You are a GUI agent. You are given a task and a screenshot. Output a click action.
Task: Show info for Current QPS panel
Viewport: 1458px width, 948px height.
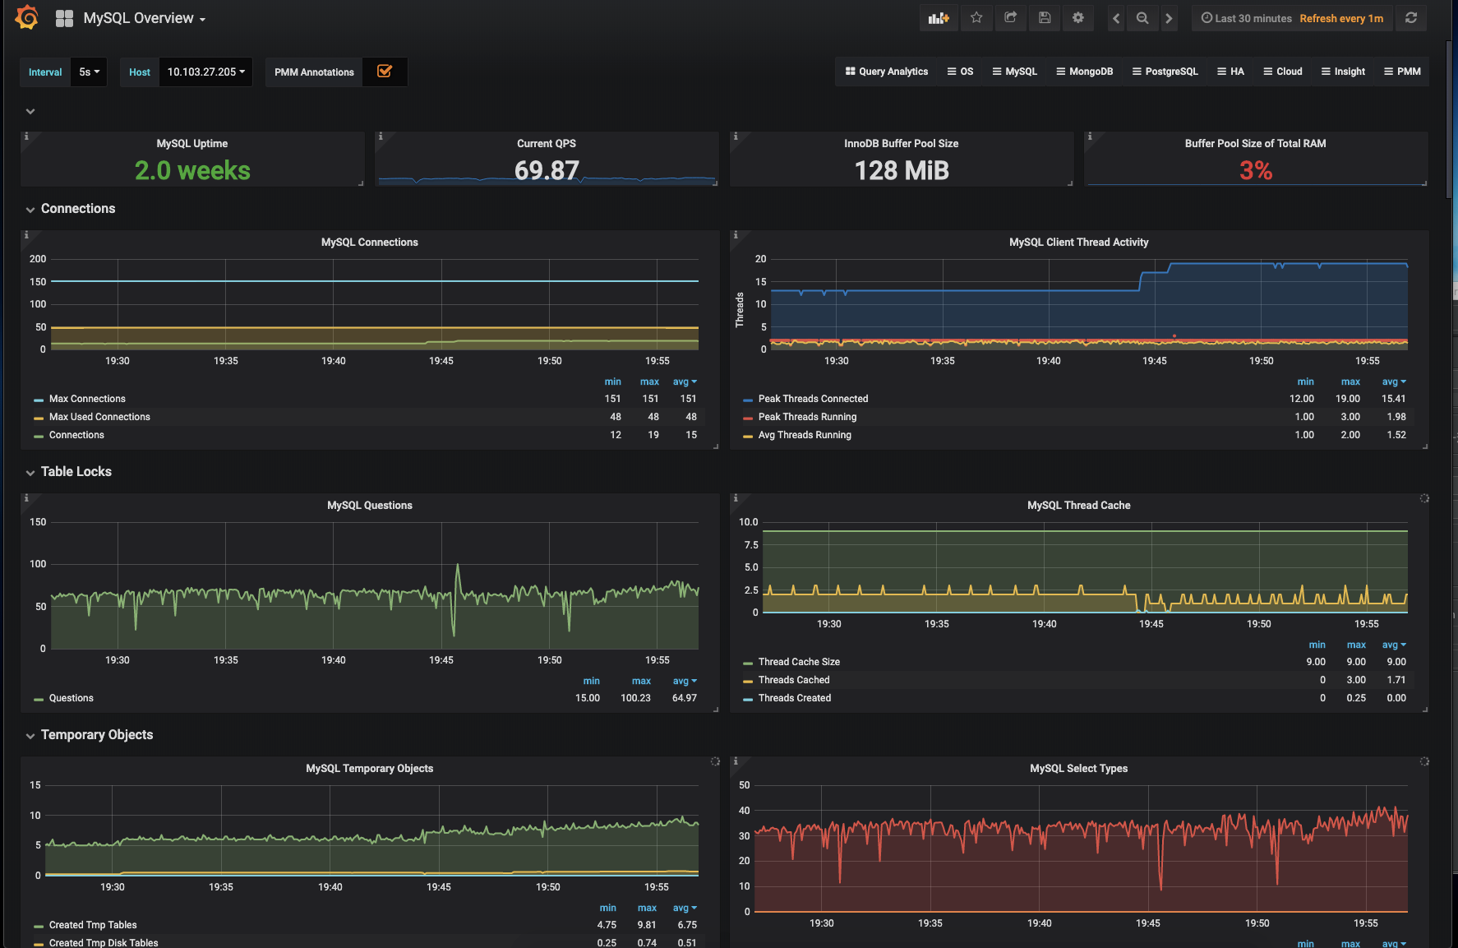[x=381, y=136]
